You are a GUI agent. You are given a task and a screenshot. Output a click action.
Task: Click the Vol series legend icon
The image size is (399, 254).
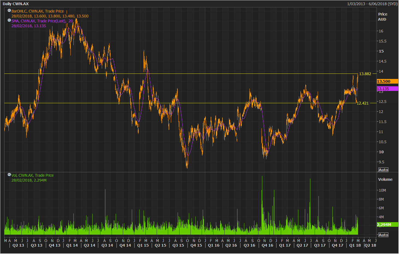[9, 175]
